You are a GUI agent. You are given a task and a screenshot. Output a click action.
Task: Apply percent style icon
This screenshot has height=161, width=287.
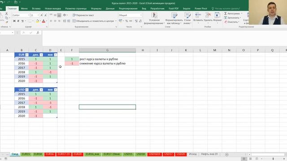click(126, 21)
